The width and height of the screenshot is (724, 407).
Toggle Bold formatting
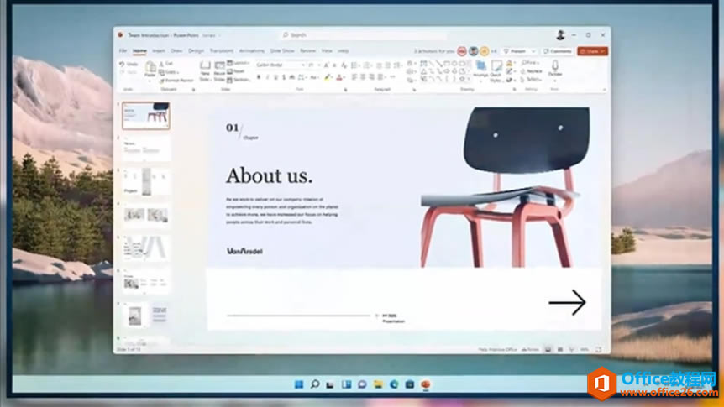(259, 77)
